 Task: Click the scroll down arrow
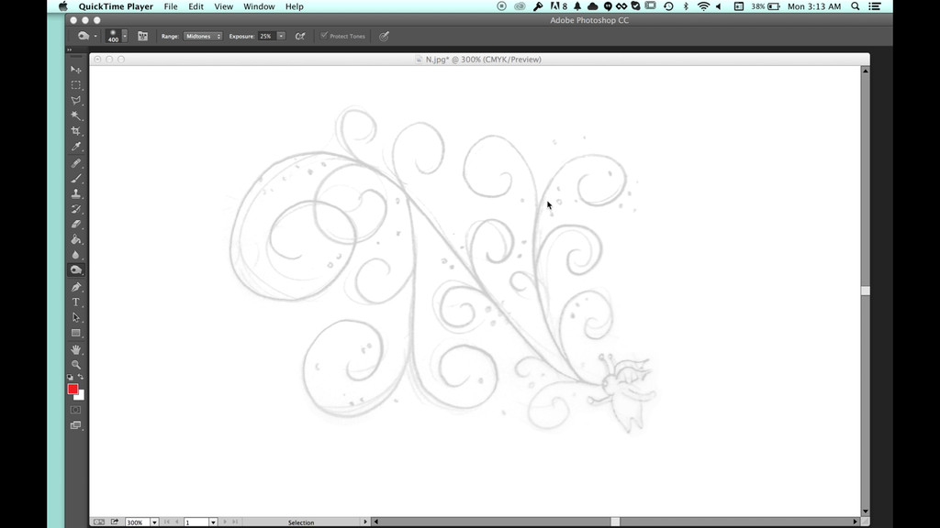pyautogui.click(x=865, y=511)
